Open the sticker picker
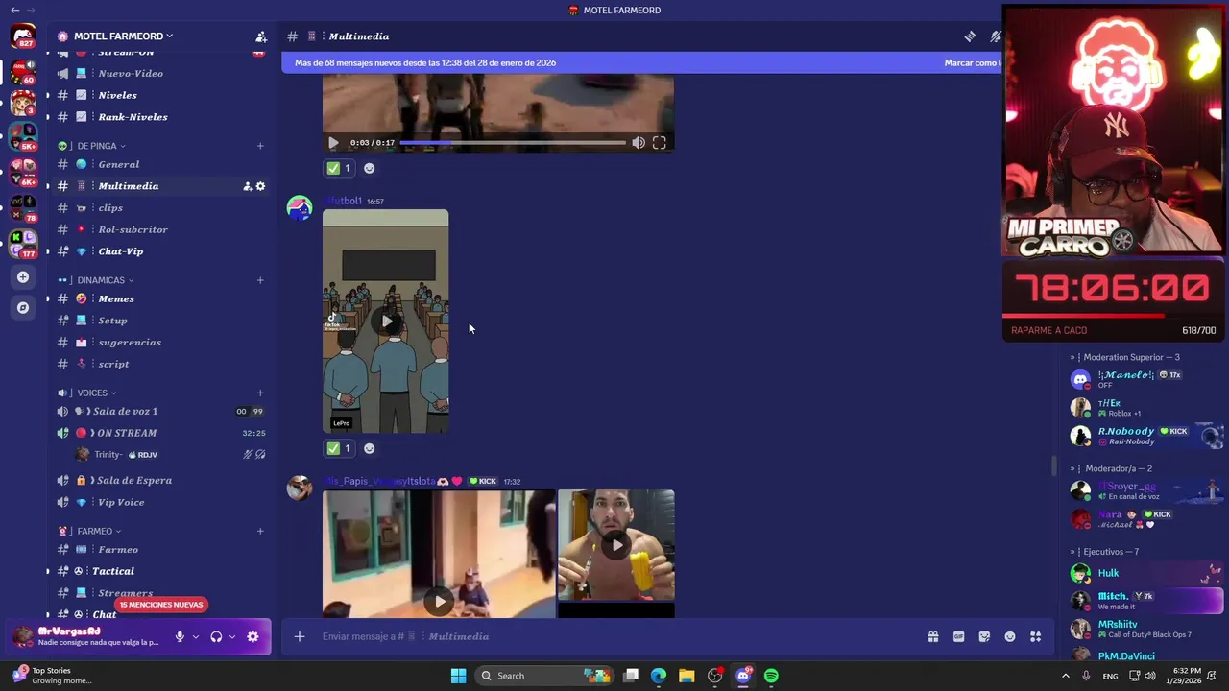The width and height of the screenshot is (1229, 691). pos(984,636)
